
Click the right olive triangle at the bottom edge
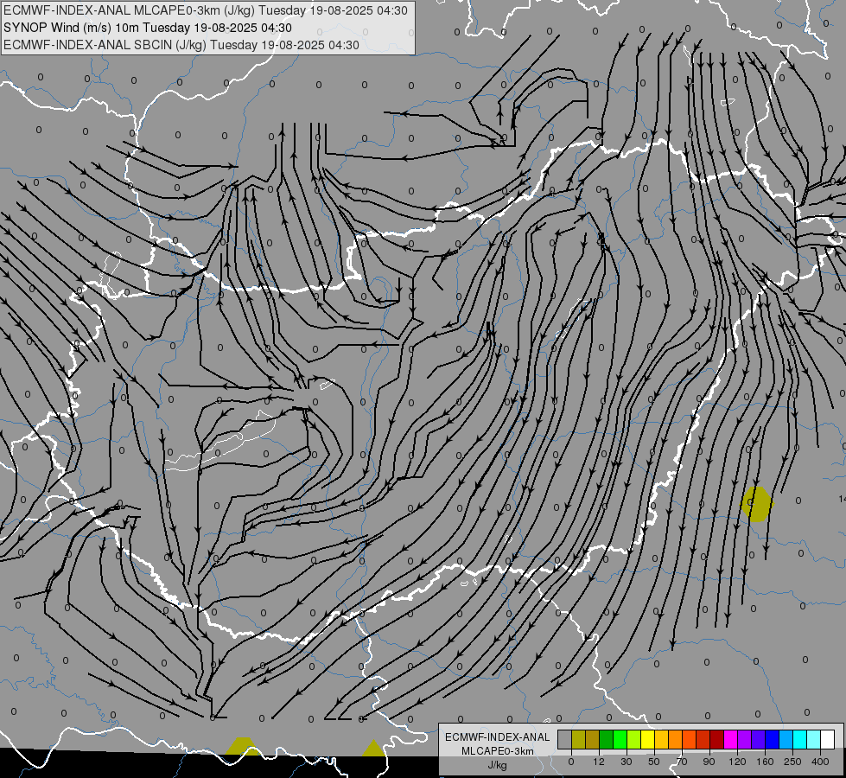tap(373, 749)
